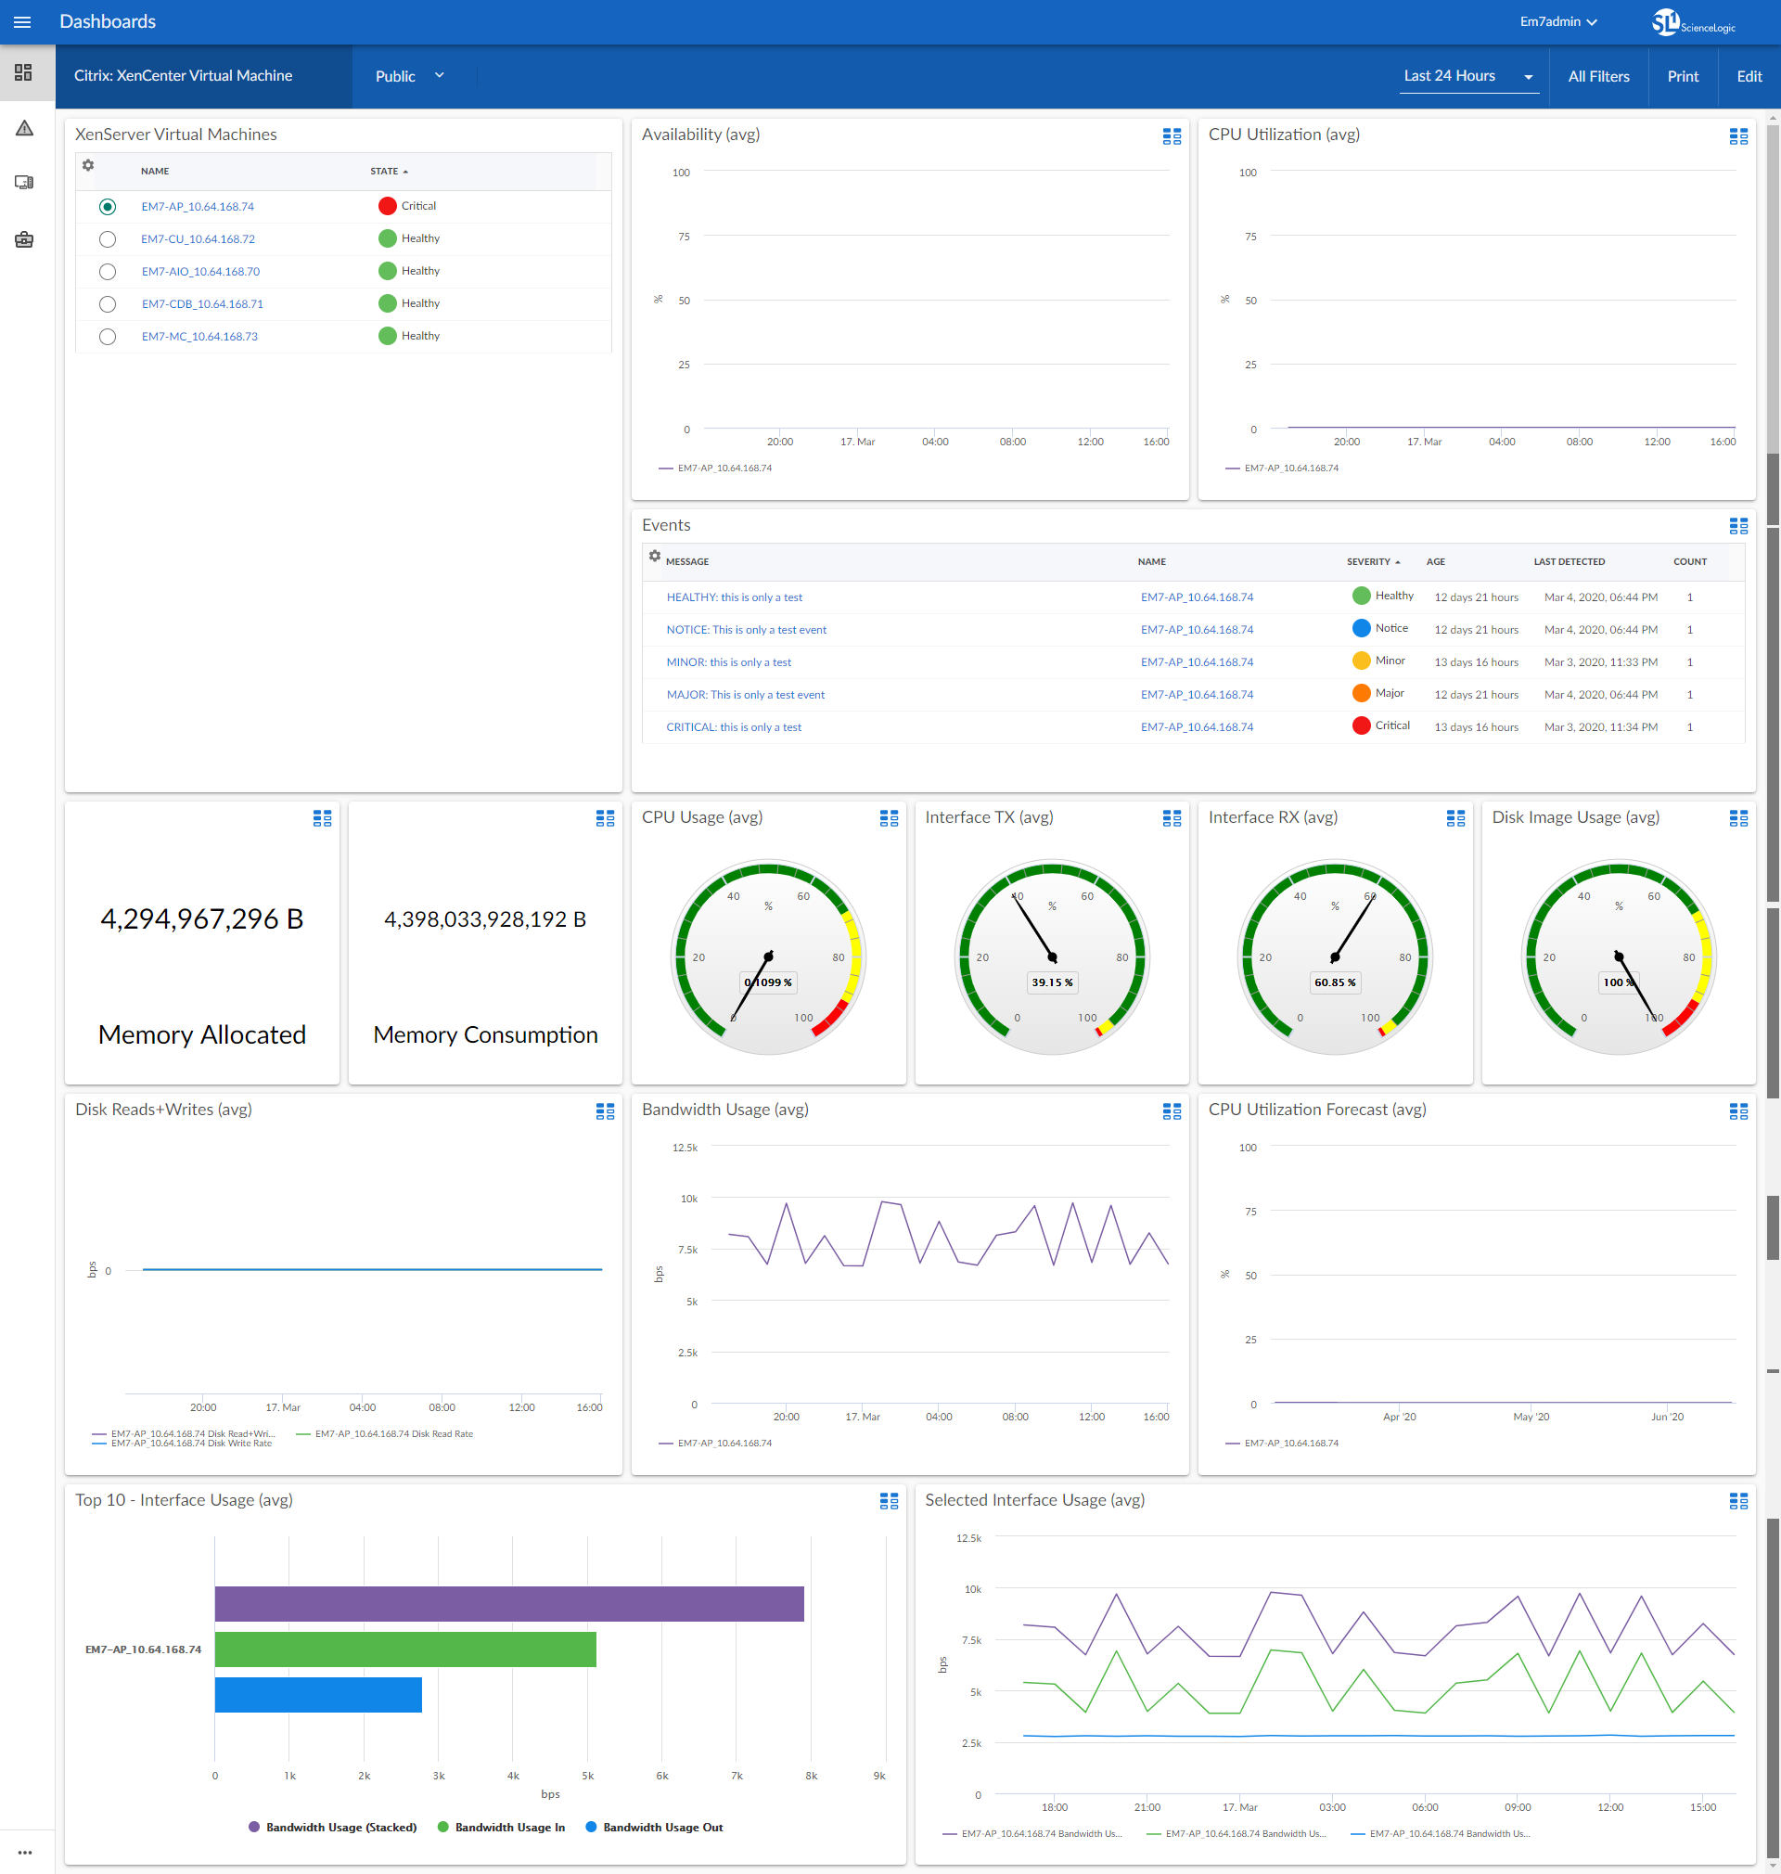Click Edit in the dashboard header
This screenshot has width=1781, height=1874.
1749,76
